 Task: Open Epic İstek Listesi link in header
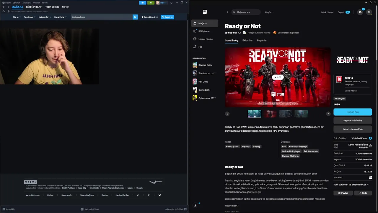point(327,12)
